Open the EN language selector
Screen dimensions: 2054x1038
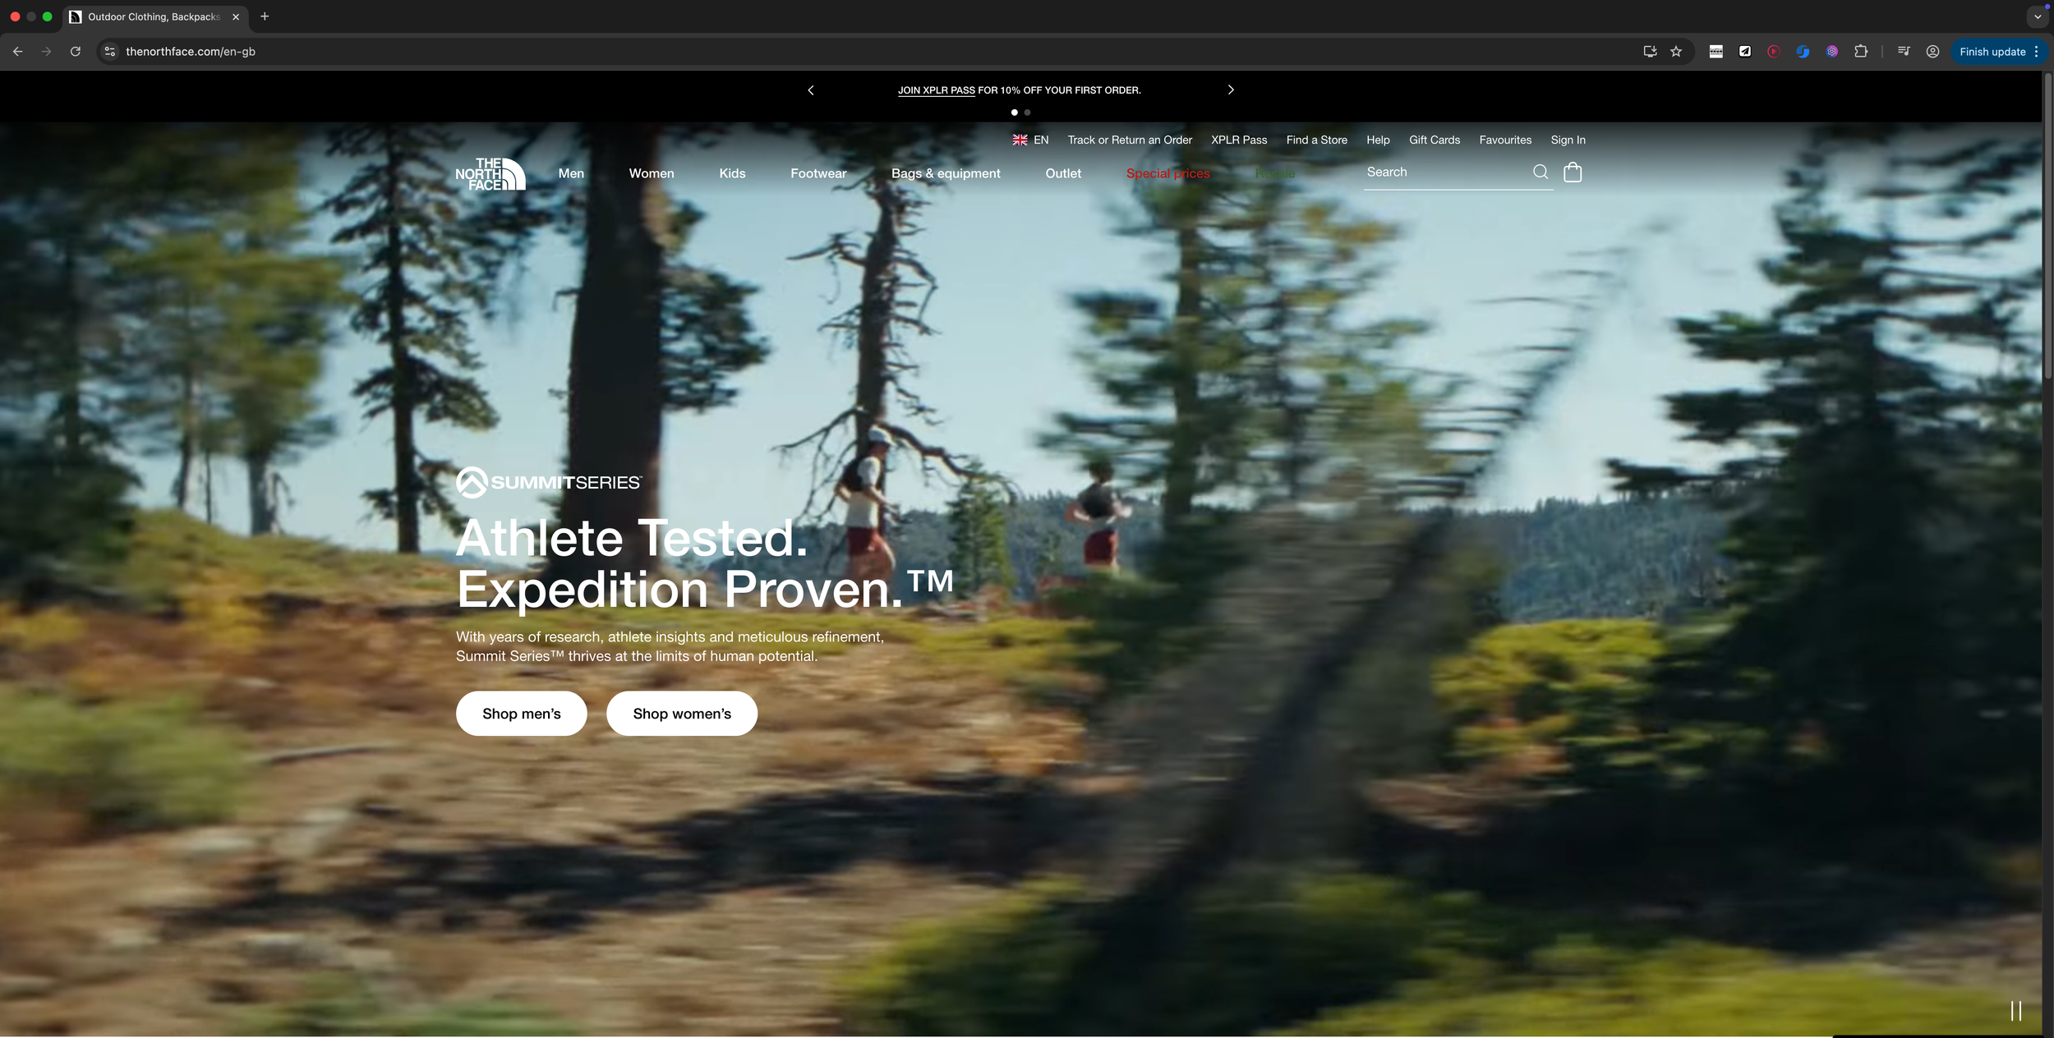coord(1030,140)
